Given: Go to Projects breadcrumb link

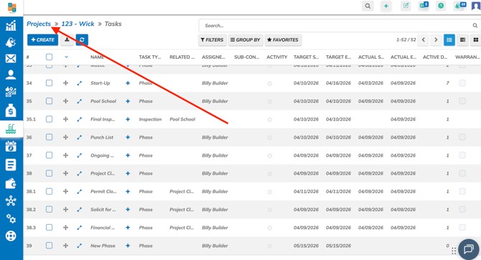Looking at the screenshot, I should coord(39,24).
